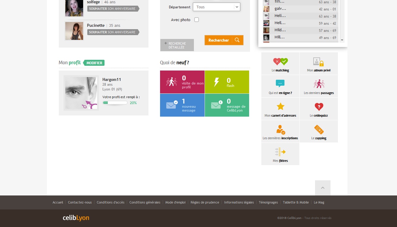Click the Rechercher search button

coord(224,40)
